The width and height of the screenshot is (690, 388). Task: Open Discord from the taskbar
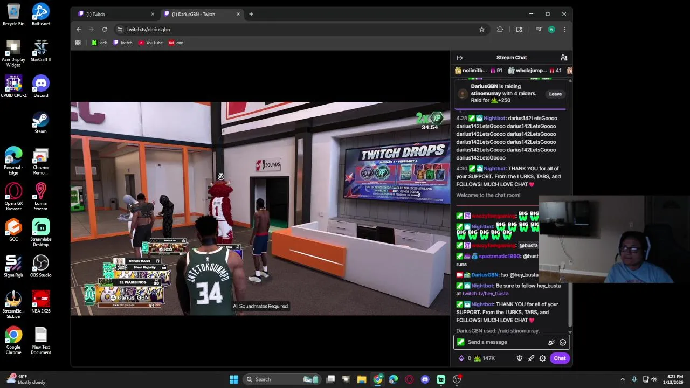pyautogui.click(x=425, y=379)
